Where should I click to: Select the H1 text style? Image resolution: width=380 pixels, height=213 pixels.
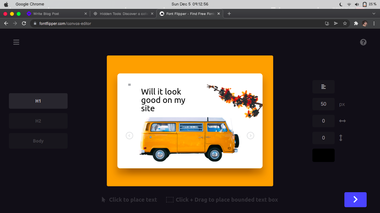(x=38, y=101)
